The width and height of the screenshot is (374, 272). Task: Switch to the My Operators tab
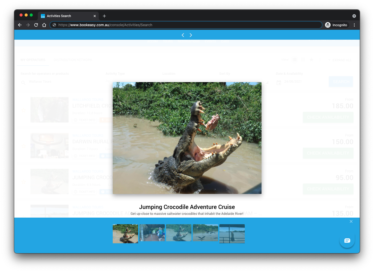33,60
